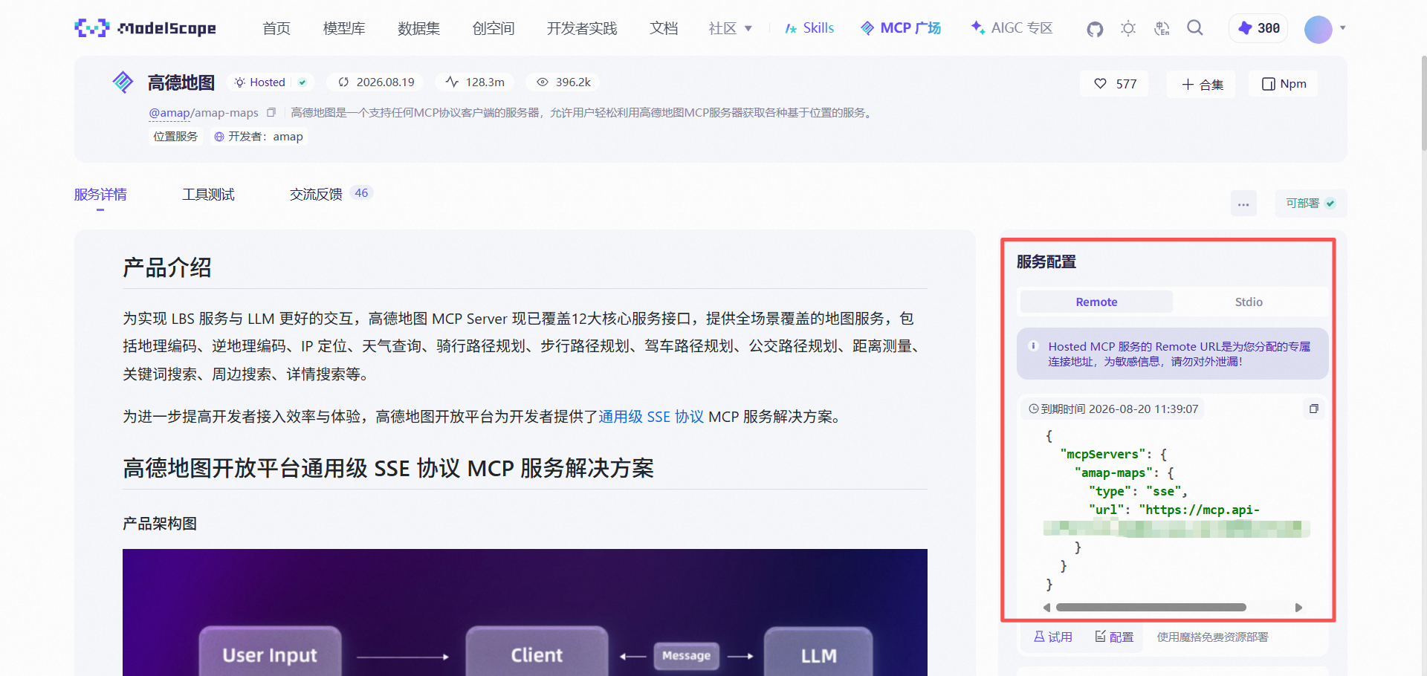The height and width of the screenshot is (676, 1427).
Task: Click the code block horizontal scrollbar
Action: (x=1151, y=608)
